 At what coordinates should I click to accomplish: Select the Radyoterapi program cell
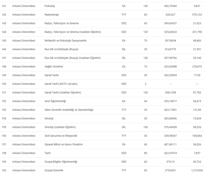(51, 15)
